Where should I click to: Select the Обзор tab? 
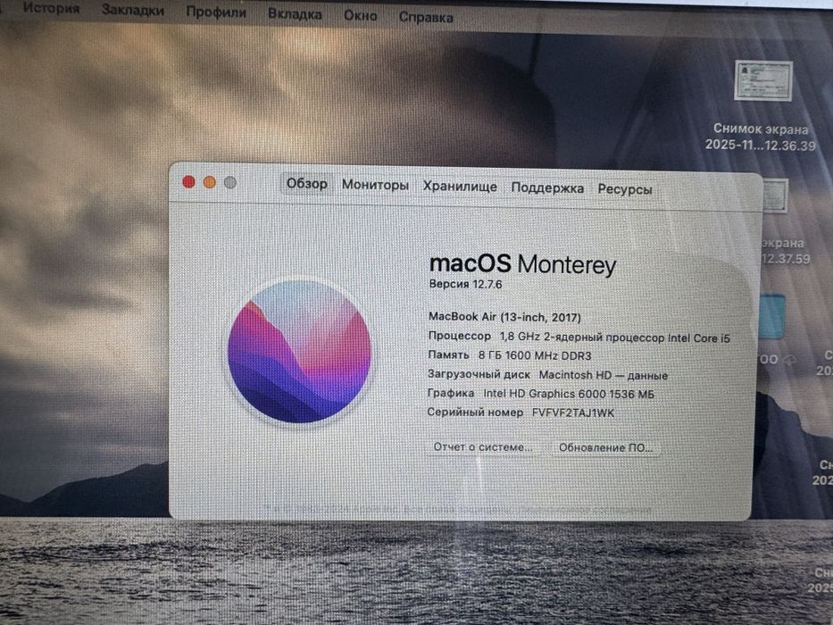pos(306,184)
